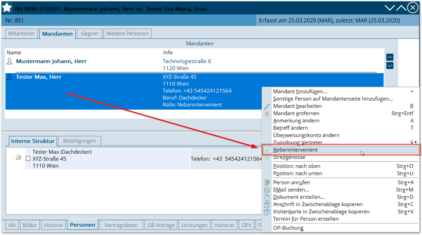Open the Bilder bottom tab
This screenshot has width=422, height=235.
click(x=30, y=225)
